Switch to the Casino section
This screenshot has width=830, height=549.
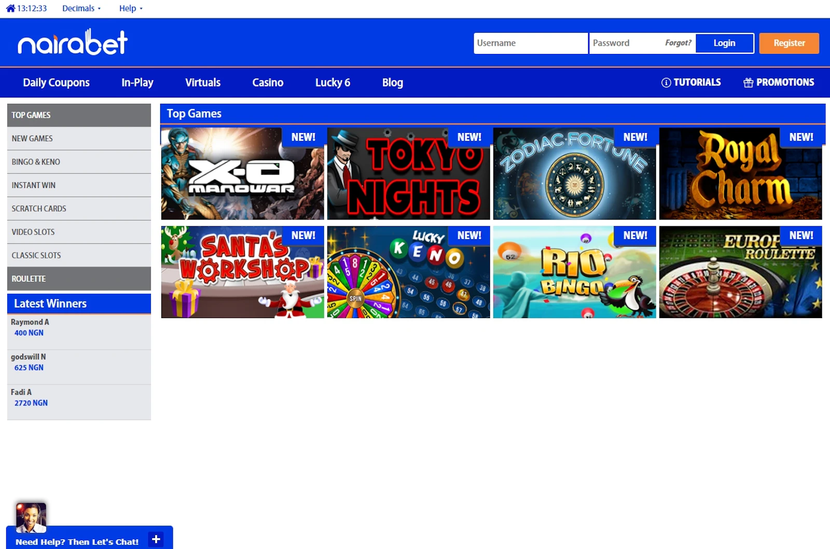pyautogui.click(x=268, y=83)
